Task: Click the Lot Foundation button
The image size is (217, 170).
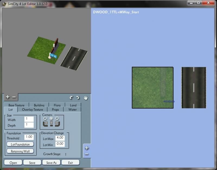Action: 20,144
